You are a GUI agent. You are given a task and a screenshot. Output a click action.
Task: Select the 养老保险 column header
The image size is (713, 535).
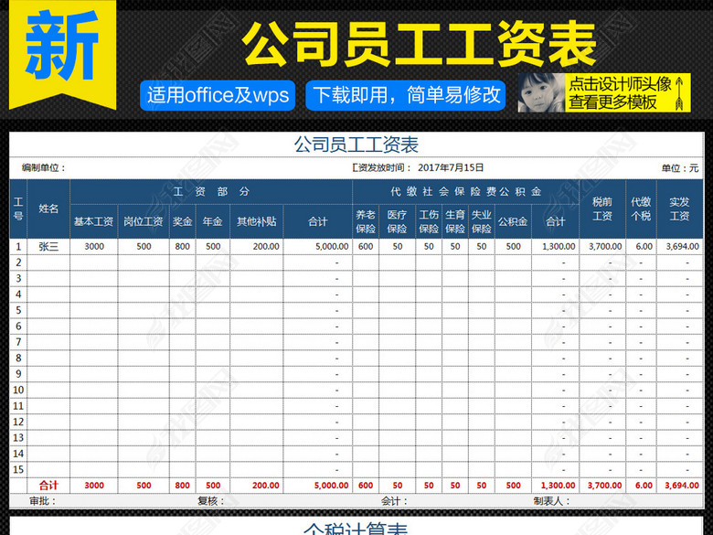tap(366, 221)
